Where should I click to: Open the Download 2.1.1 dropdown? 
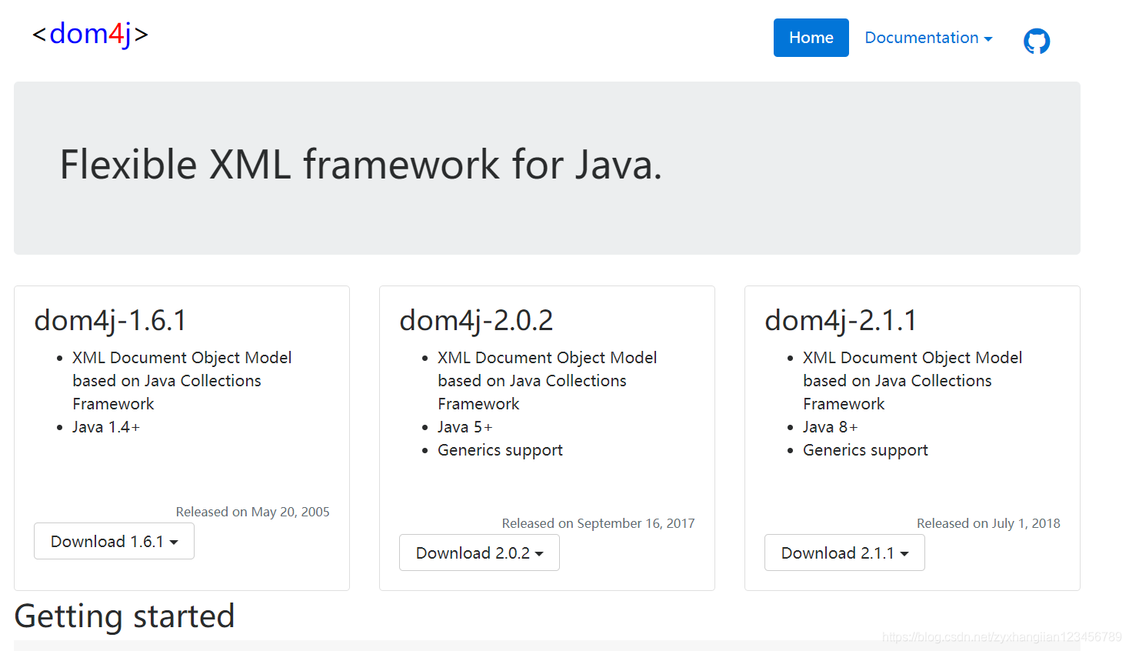(x=844, y=553)
